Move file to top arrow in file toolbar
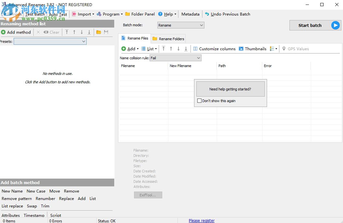This screenshot has width=343, height=223. pos(164,49)
